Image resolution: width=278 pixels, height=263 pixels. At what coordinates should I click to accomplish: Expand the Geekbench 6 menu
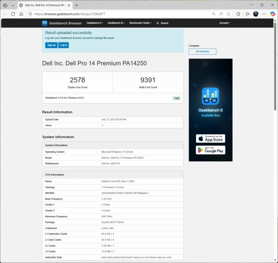(95, 23)
